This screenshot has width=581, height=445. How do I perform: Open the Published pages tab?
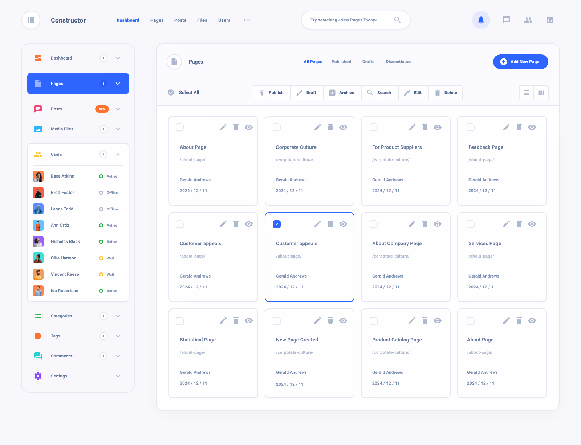[x=341, y=61]
